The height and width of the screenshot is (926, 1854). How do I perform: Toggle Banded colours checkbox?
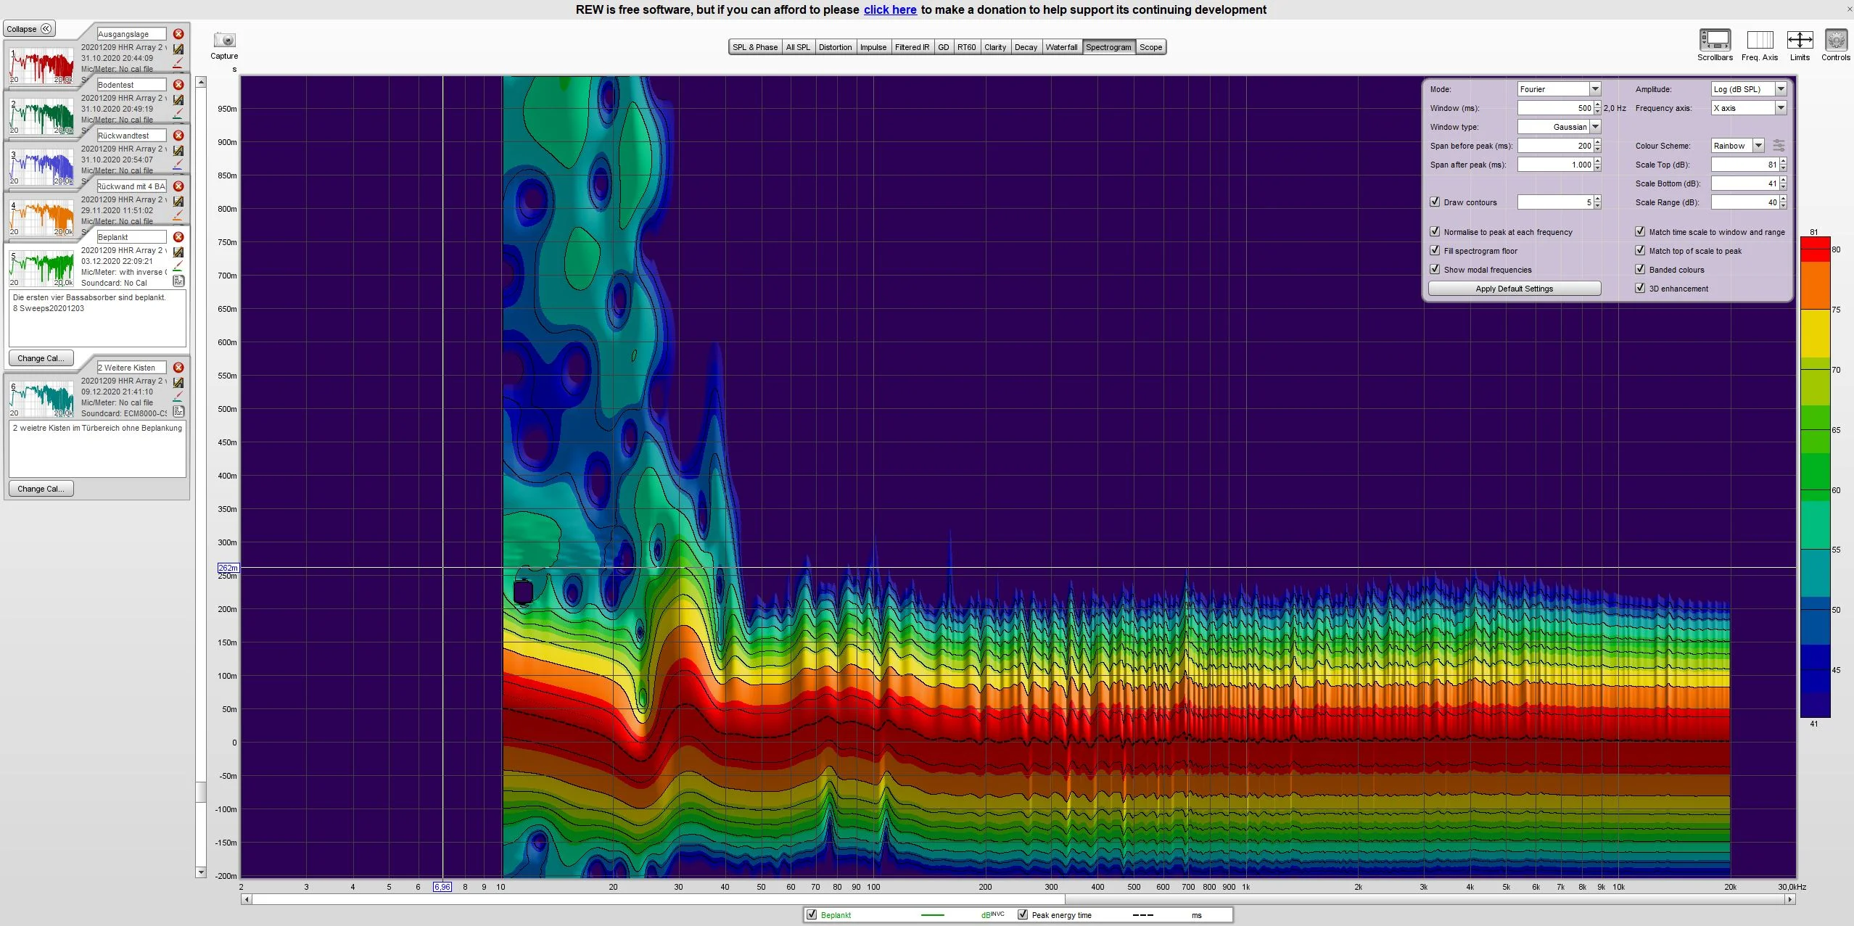(1640, 269)
